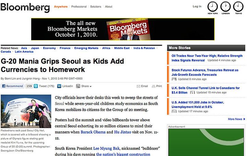Open the Latin America link

[24, 52]
